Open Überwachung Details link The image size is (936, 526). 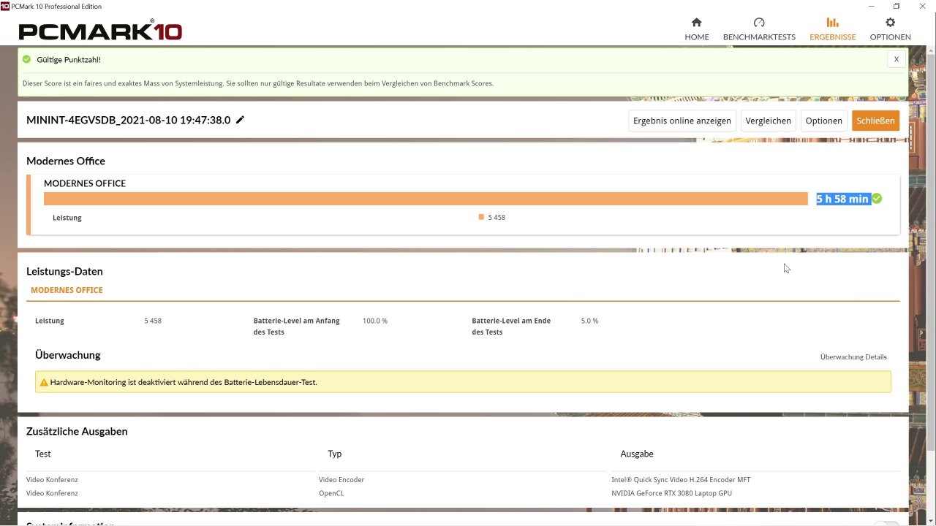pyautogui.click(x=853, y=357)
